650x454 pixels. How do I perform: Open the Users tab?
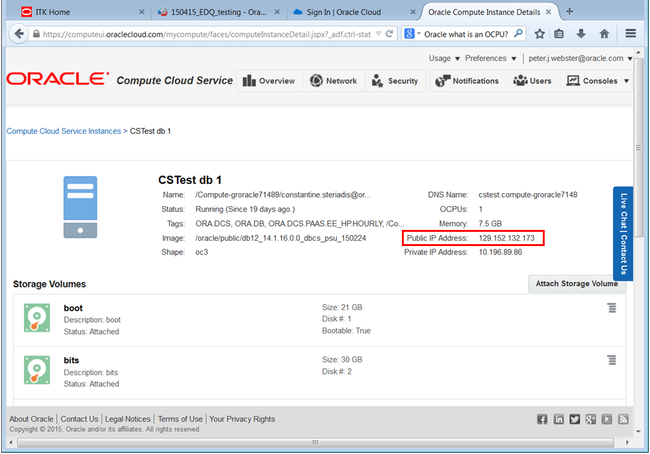(x=532, y=81)
